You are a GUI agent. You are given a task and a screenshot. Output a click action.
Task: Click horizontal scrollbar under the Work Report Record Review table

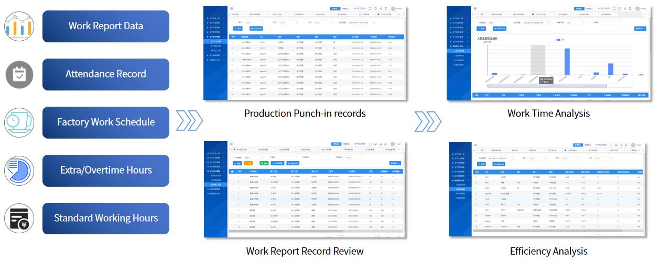tap(317, 231)
